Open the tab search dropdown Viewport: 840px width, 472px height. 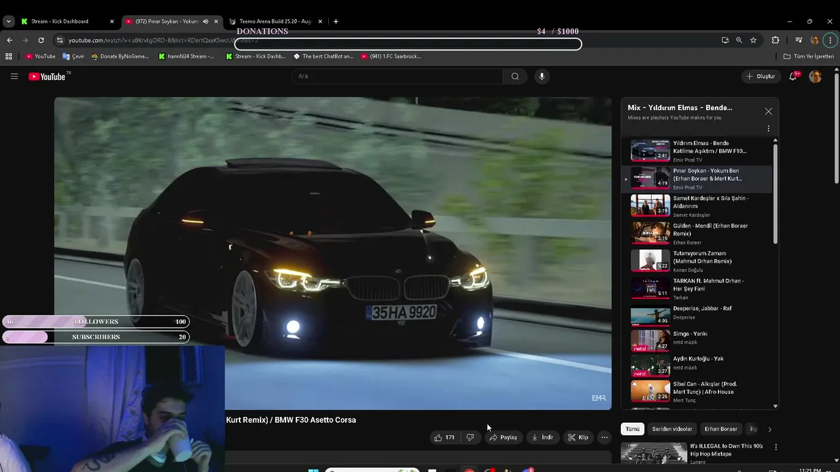(8, 21)
